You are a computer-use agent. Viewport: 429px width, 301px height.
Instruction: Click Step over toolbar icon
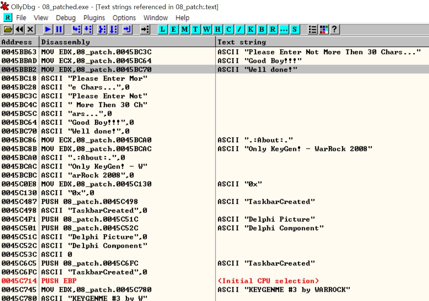(x=88, y=29)
